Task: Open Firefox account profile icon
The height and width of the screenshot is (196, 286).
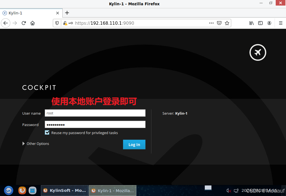Action: pyautogui.click(x=269, y=23)
